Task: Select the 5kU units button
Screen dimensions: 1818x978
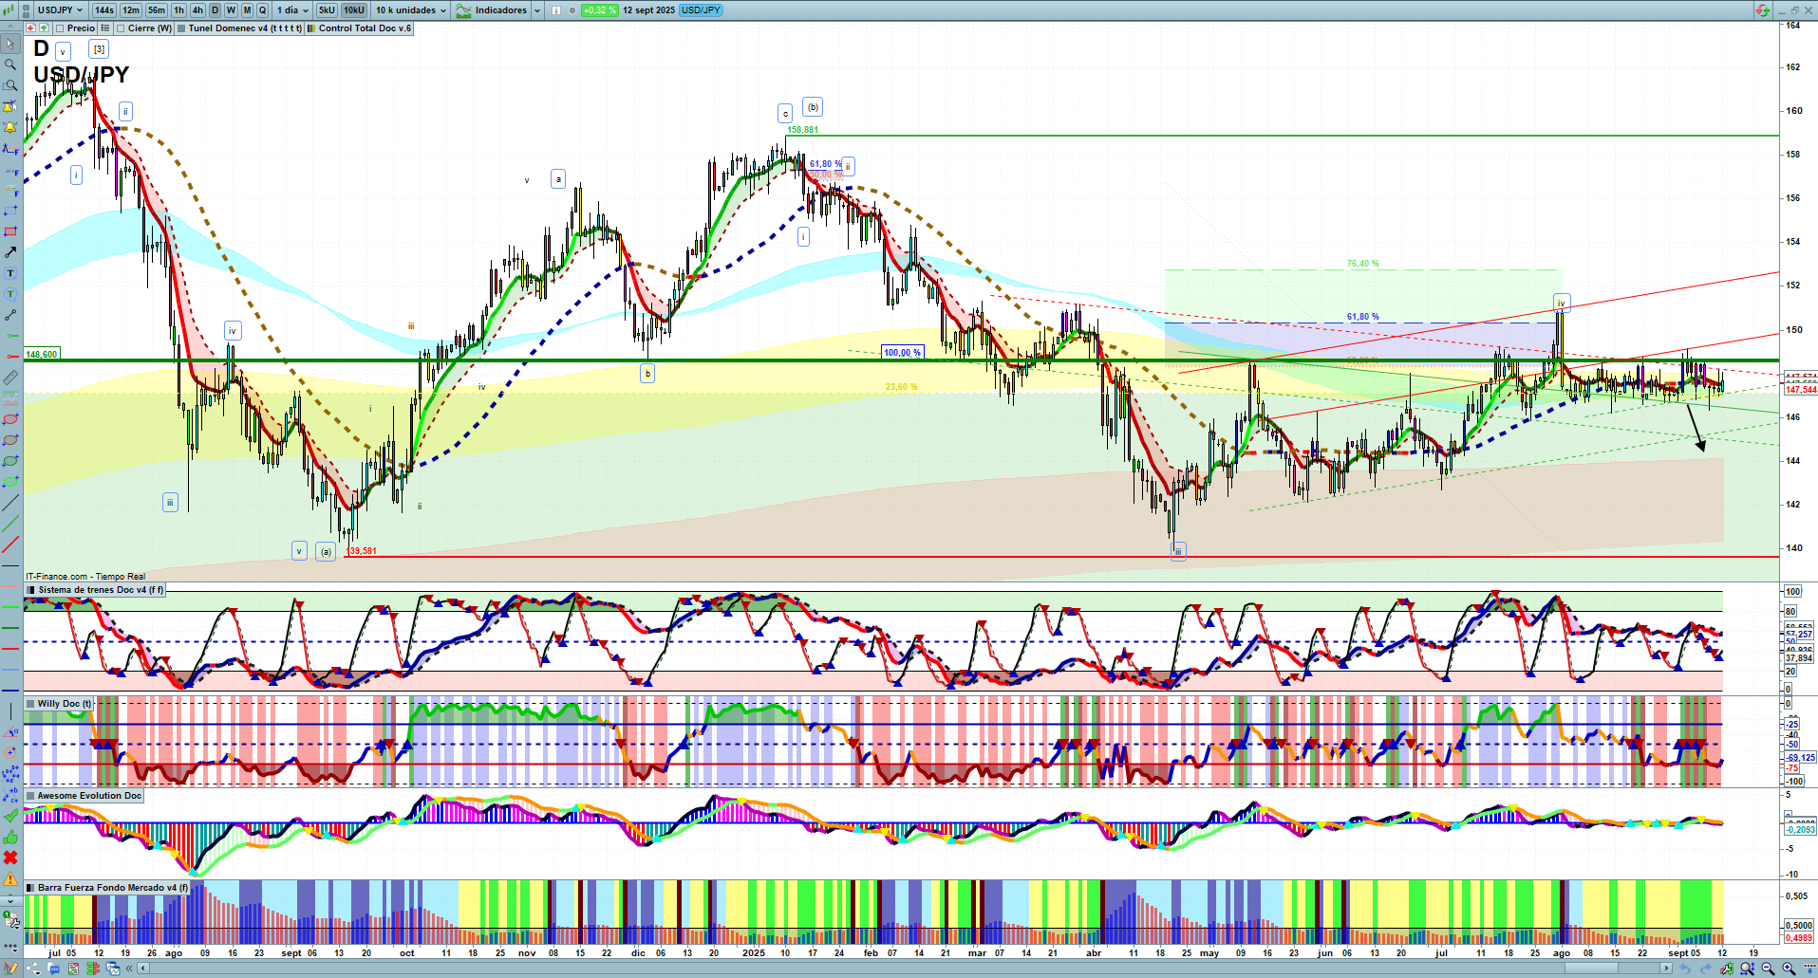Action: 327,10
